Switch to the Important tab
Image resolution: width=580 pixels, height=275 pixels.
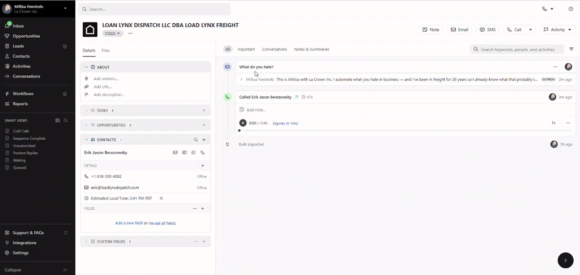coord(246,49)
